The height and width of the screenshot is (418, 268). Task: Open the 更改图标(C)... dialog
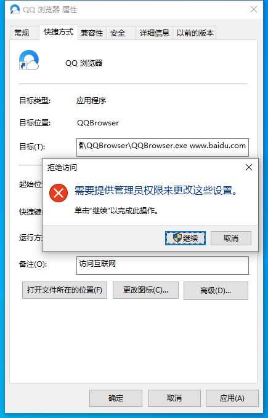coord(145,290)
